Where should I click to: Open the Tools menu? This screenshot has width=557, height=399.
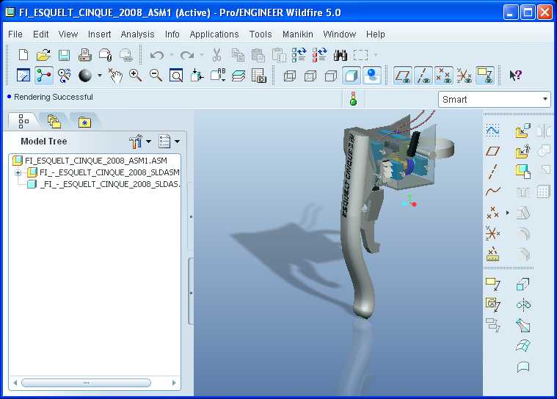[x=261, y=34]
